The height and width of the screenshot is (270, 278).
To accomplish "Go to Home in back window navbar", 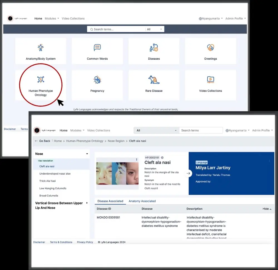I will coord(38,18).
